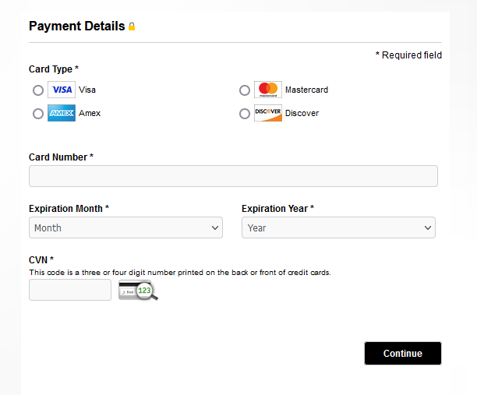Click the yellow padlock security icon
This screenshot has height=395, width=477.
[132, 26]
